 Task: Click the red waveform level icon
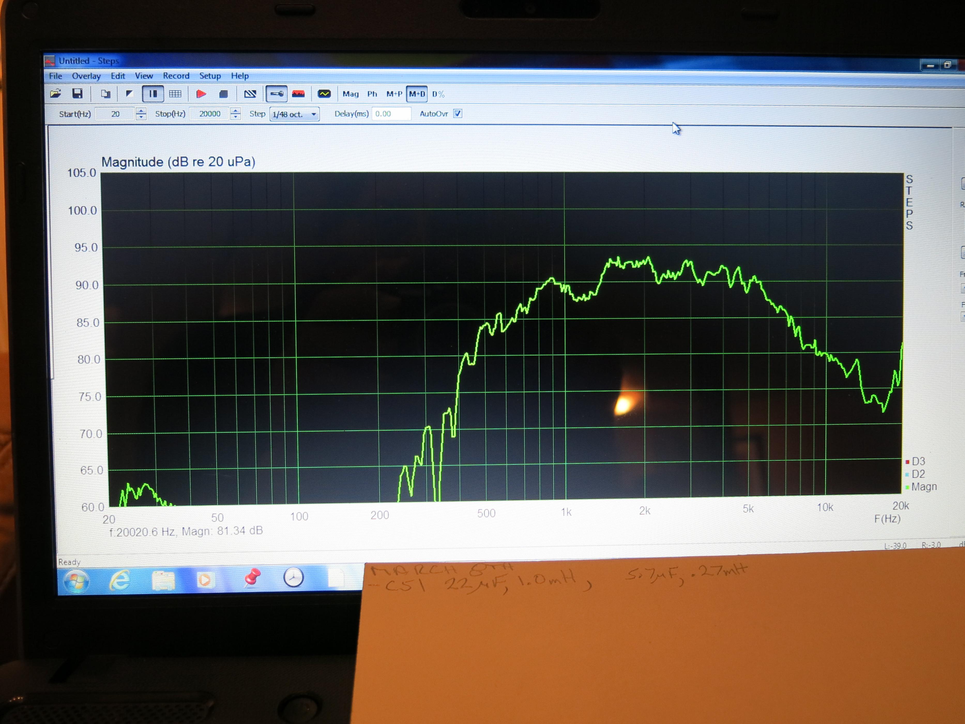298,94
